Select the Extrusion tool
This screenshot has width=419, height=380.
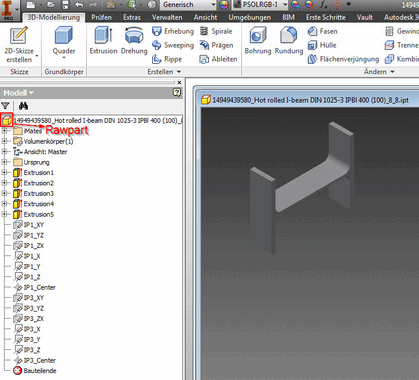click(104, 41)
